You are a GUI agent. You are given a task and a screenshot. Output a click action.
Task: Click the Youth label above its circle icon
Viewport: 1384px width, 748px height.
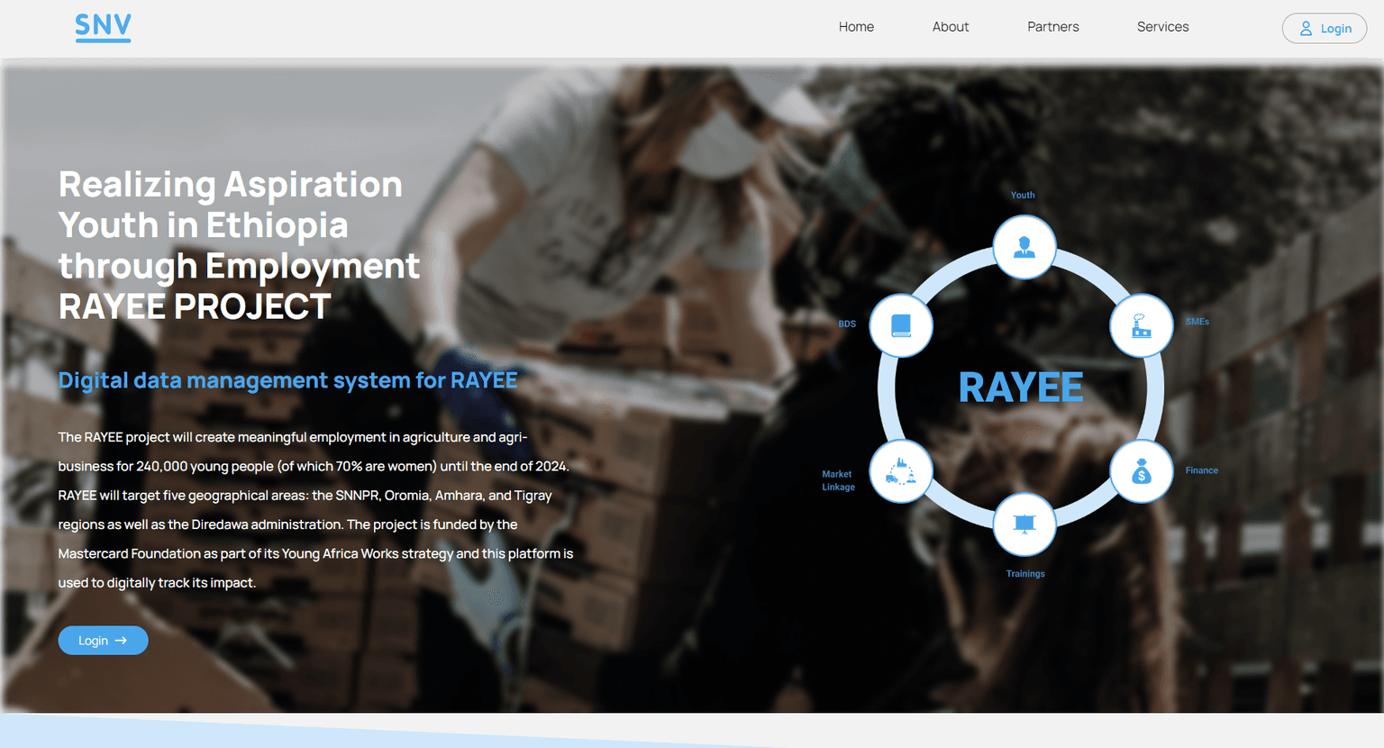click(1023, 194)
